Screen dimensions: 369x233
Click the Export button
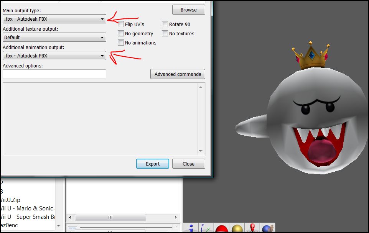pos(153,164)
